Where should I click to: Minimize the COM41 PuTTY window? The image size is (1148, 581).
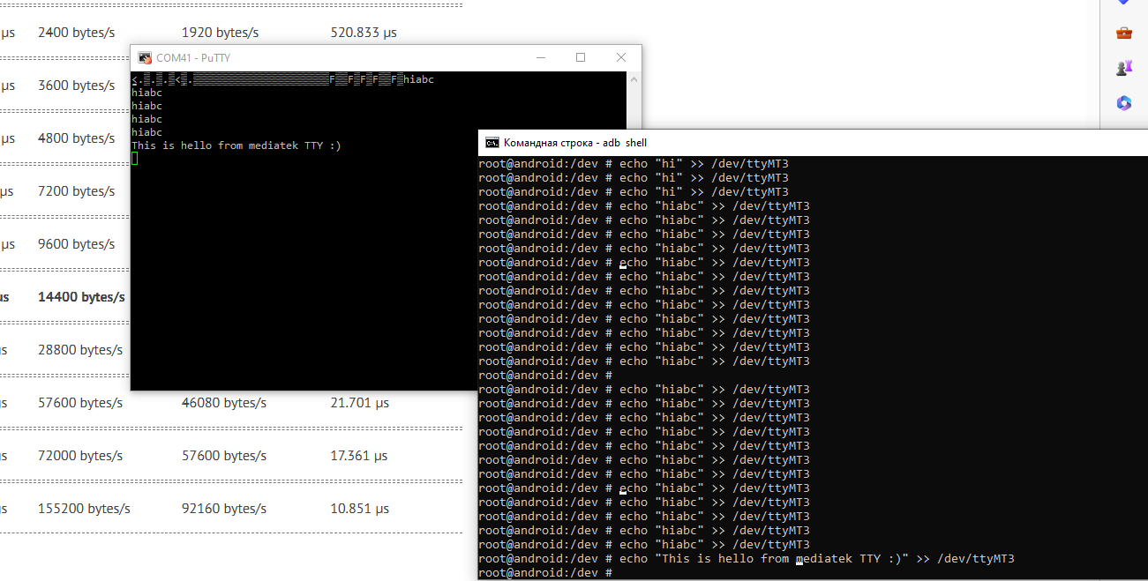point(540,57)
